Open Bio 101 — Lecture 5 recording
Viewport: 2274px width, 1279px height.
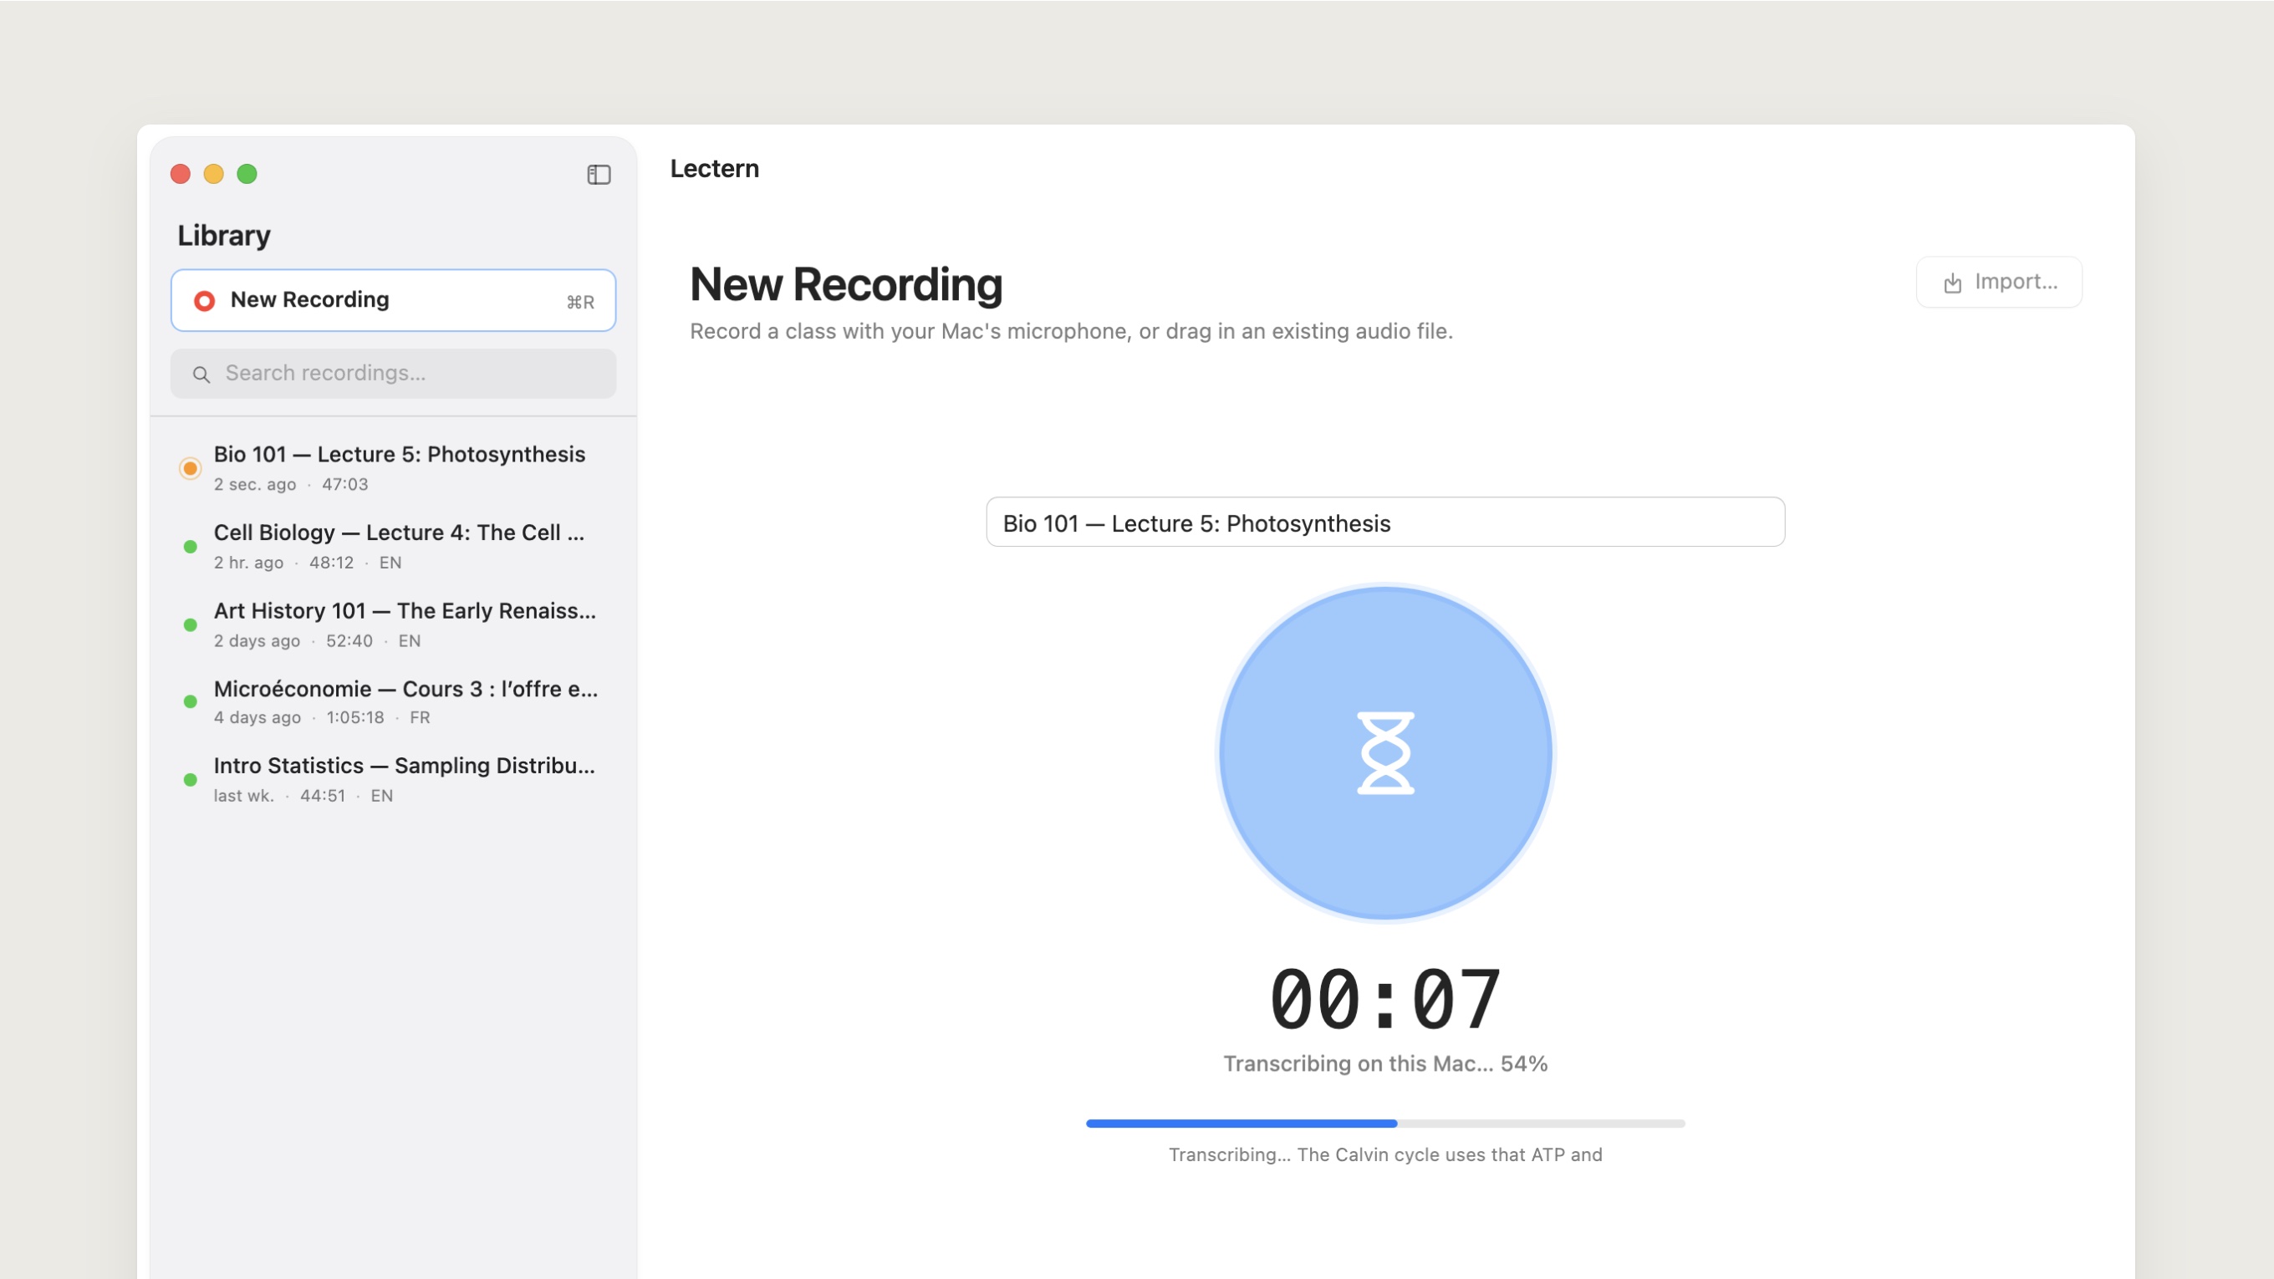point(393,468)
